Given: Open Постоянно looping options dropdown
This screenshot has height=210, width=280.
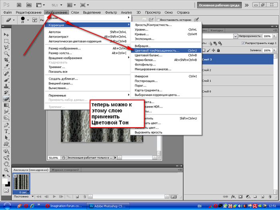Looking at the screenshot, I should coord(33,197).
